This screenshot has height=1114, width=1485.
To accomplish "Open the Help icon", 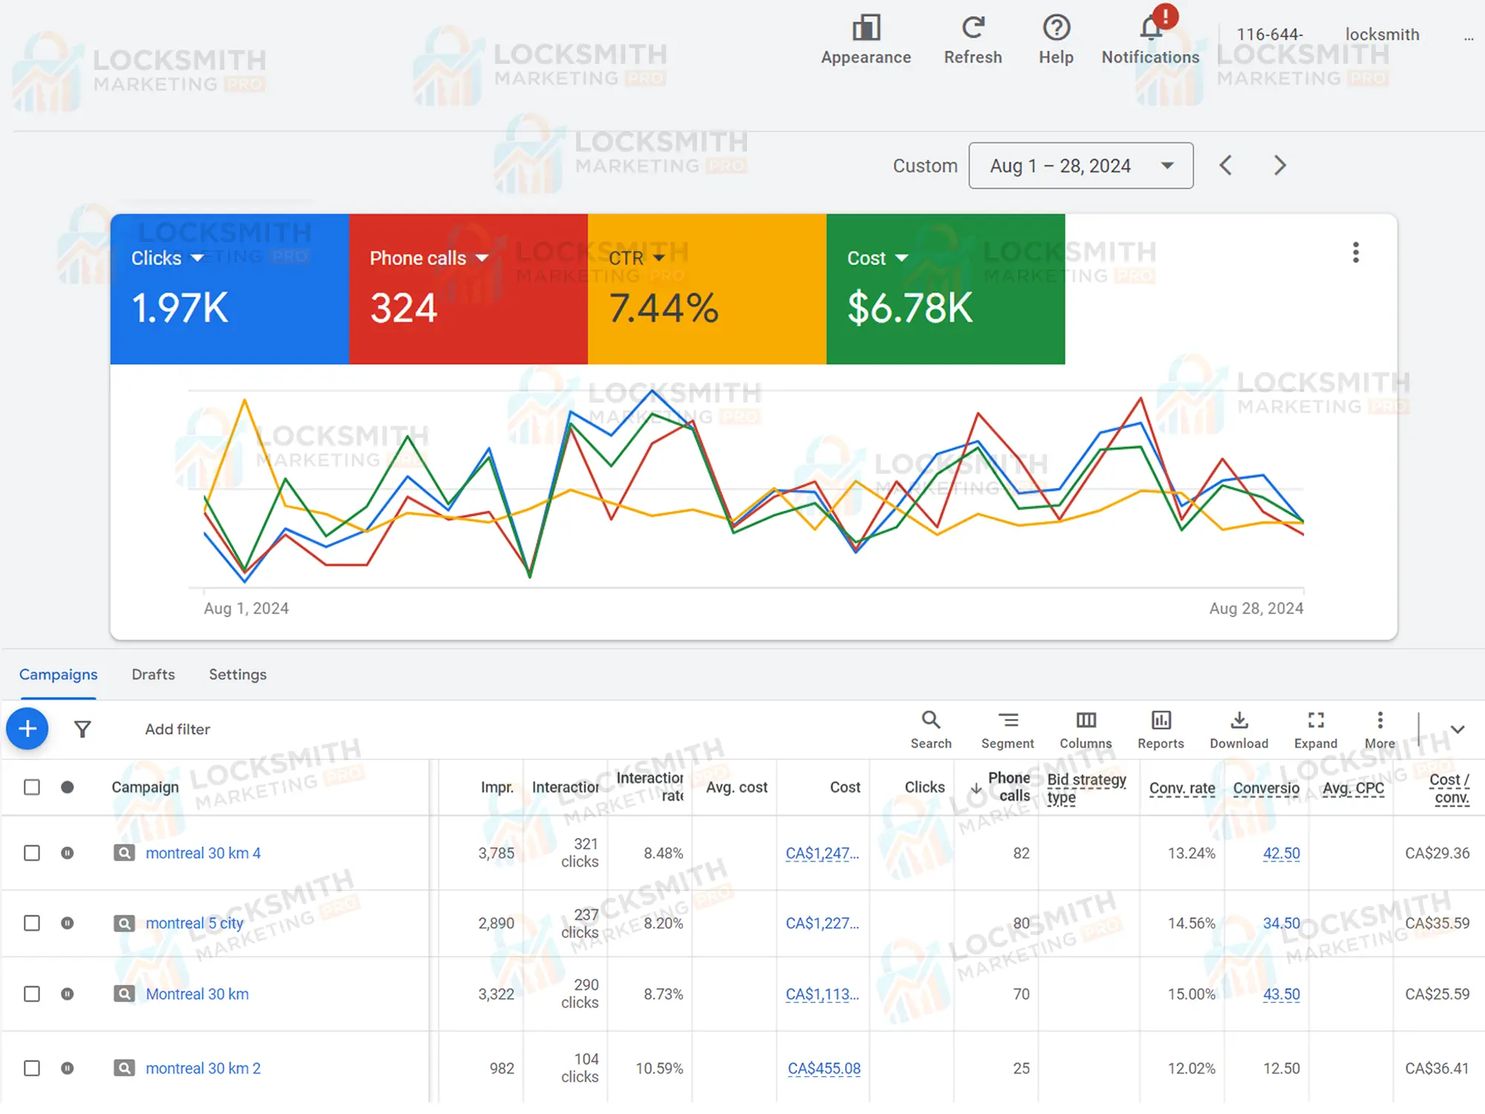I will pos(1056,30).
